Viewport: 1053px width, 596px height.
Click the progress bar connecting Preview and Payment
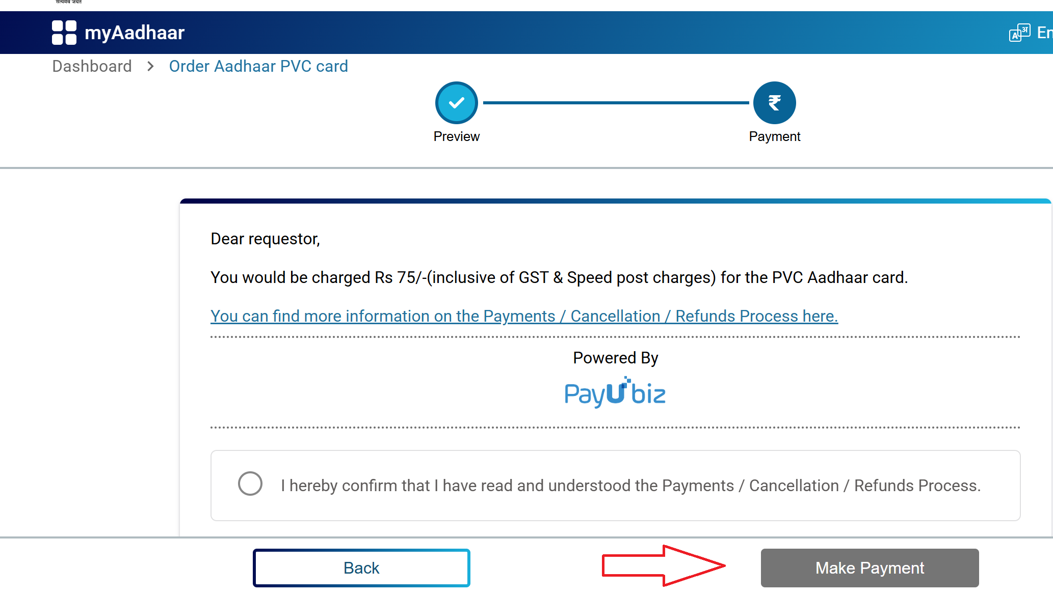click(615, 102)
